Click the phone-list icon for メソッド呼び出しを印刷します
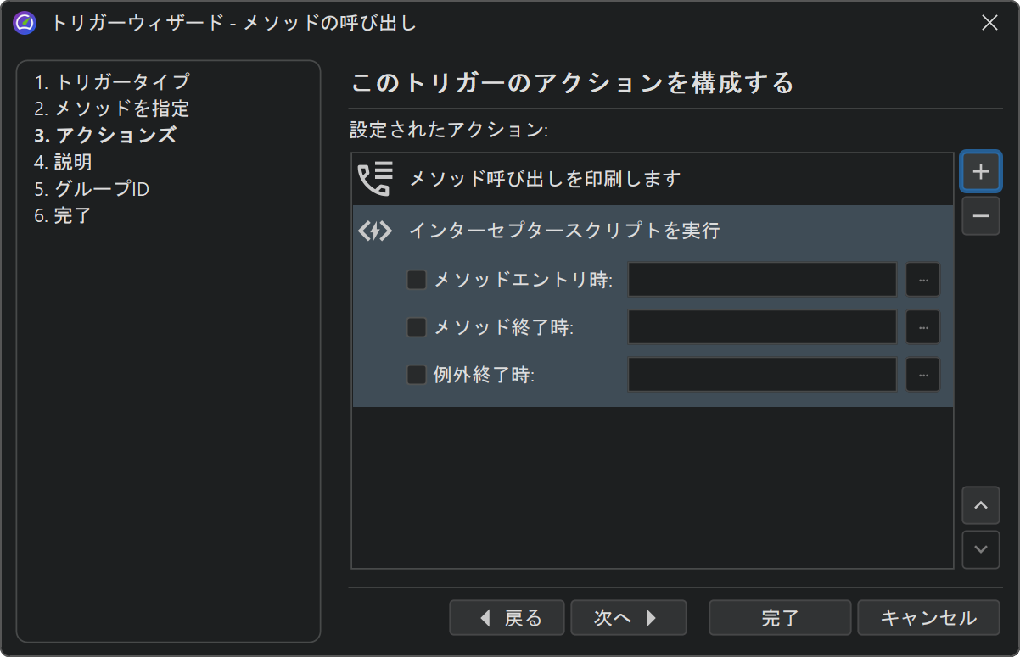Image resolution: width=1020 pixels, height=657 pixels. pos(374,179)
